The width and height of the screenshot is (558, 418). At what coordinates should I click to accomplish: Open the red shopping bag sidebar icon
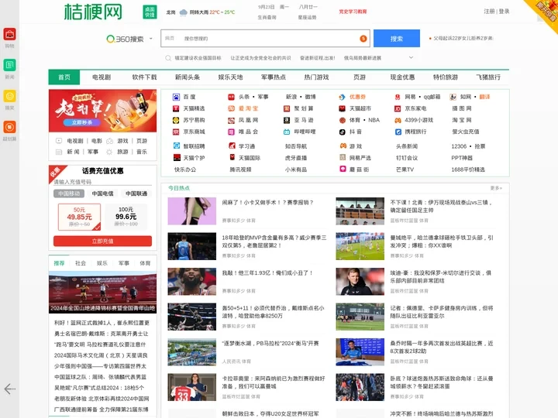[x=9, y=35]
